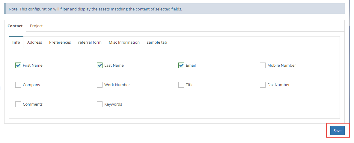
Task: Check the Work Number checkbox
Action: coord(100,85)
